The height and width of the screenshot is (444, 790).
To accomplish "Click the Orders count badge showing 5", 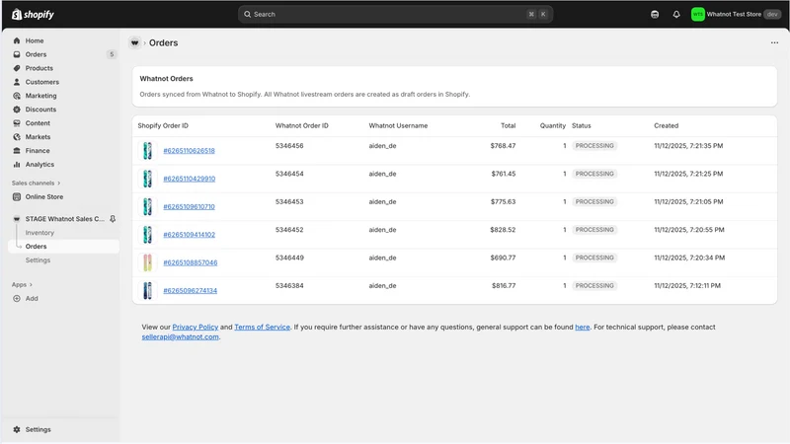I will (112, 54).
